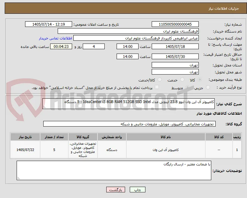Click the توضیحات خریدار notes textarea
The height and width of the screenshot is (198, 247).
point(114,170)
